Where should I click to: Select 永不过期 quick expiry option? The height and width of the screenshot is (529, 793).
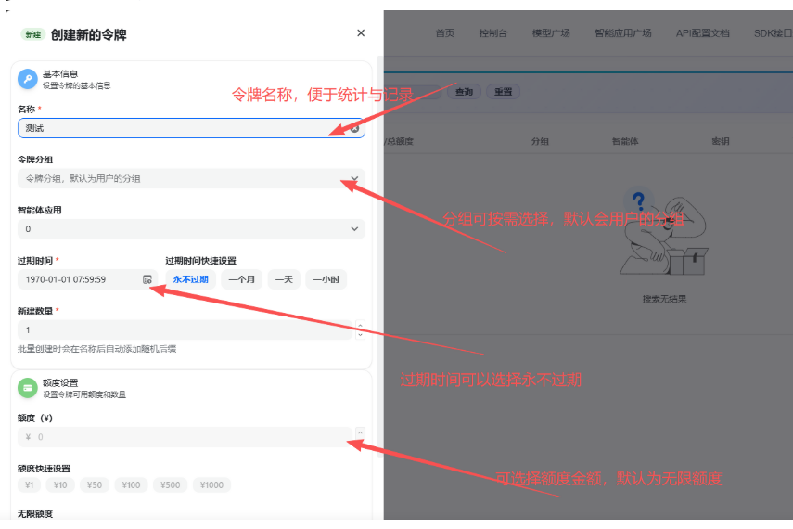click(191, 279)
